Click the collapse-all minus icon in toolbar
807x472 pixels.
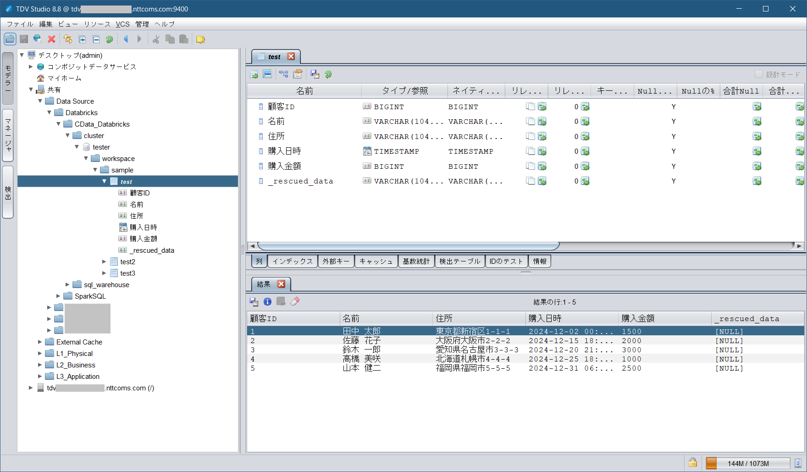click(96, 39)
